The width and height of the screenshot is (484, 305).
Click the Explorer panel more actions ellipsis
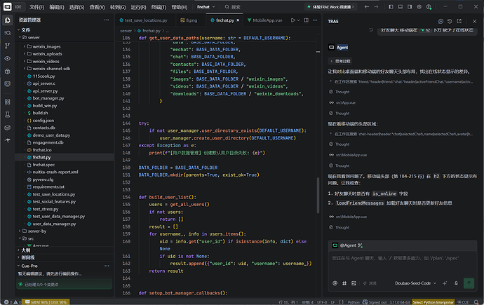coord(107,20)
